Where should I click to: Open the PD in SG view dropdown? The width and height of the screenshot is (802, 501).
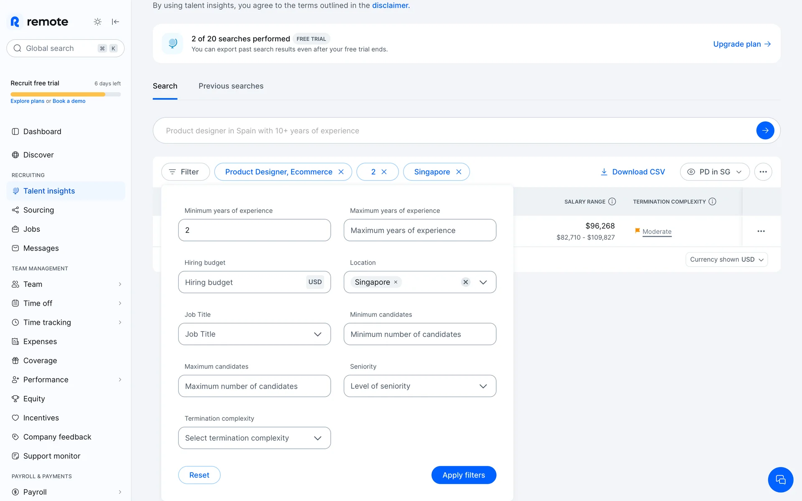(x=714, y=172)
